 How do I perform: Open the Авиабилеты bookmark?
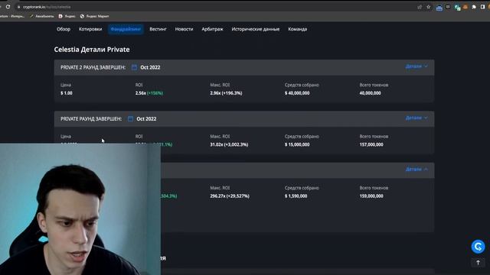pos(42,16)
